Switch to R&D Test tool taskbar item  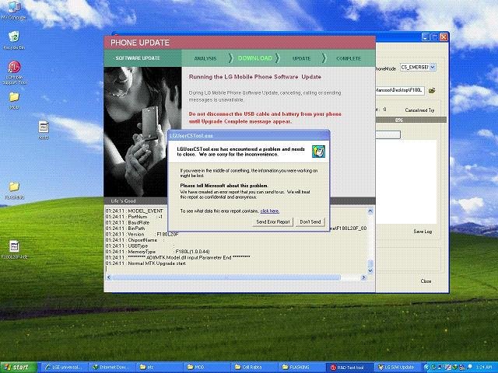click(350, 368)
